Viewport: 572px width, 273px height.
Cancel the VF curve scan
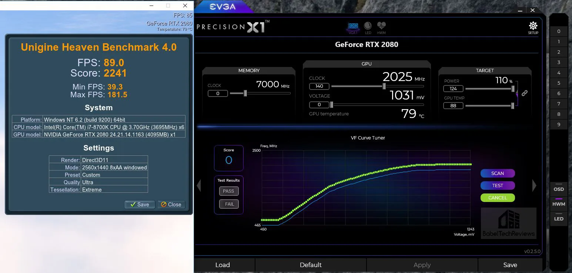click(498, 198)
